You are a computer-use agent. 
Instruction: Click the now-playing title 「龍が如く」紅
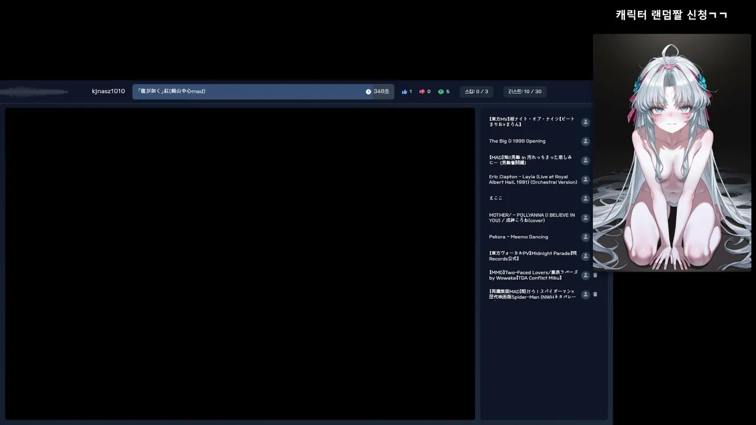171,91
